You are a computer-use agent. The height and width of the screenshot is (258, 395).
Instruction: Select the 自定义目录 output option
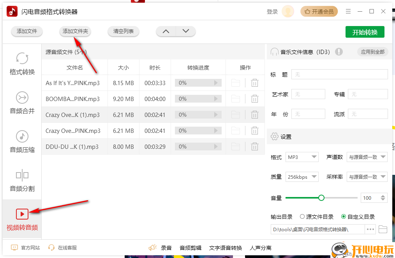343,217
